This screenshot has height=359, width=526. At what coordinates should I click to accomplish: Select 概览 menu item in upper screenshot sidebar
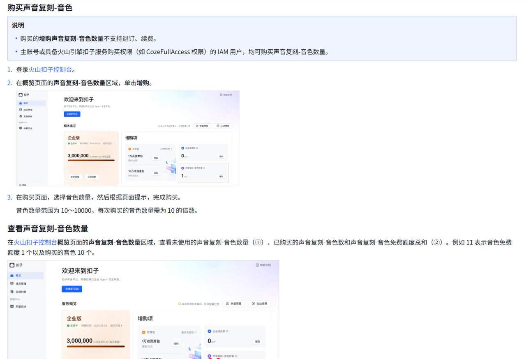(x=25, y=103)
